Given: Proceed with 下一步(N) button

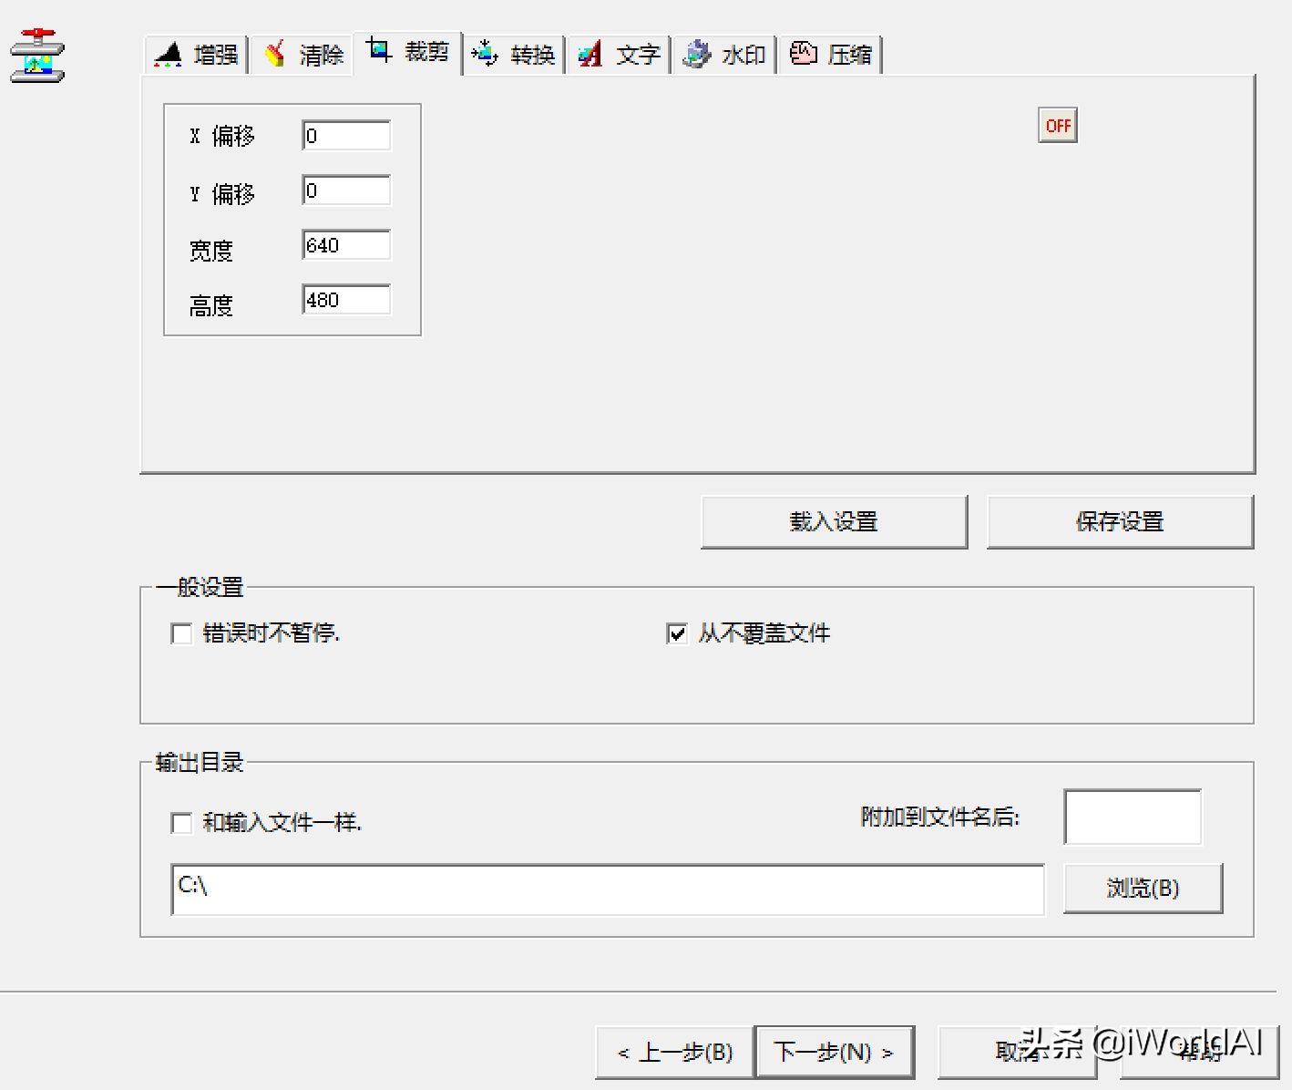Looking at the screenshot, I should pos(835,1053).
